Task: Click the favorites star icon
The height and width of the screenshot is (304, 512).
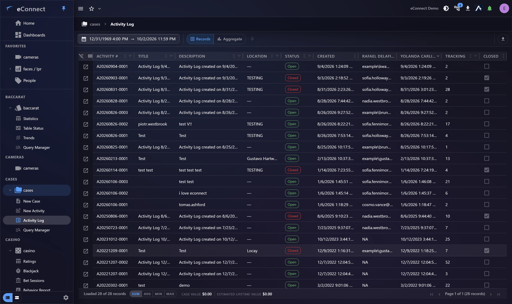Action: tap(92, 9)
